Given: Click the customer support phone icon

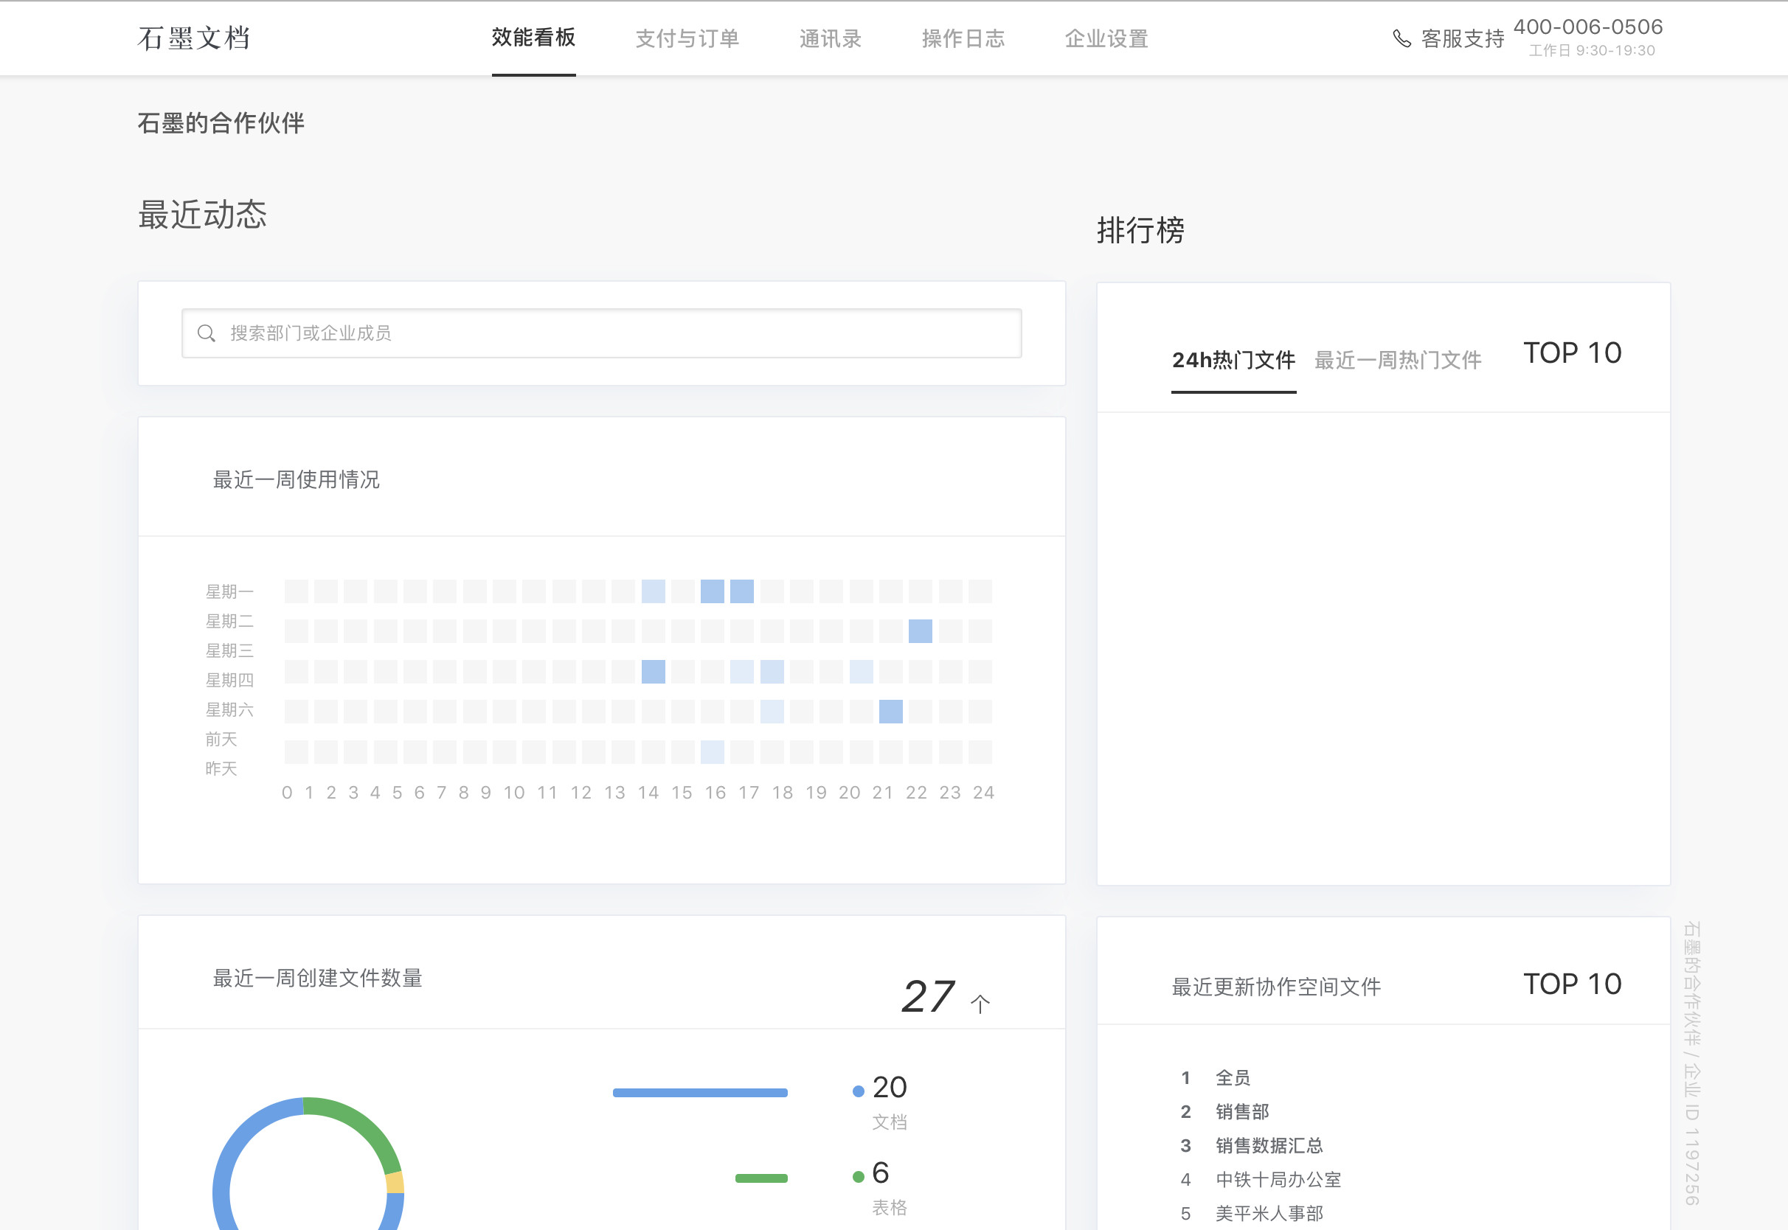Looking at the screenshot, I should pyautogui.click(x=1402, y=38).
